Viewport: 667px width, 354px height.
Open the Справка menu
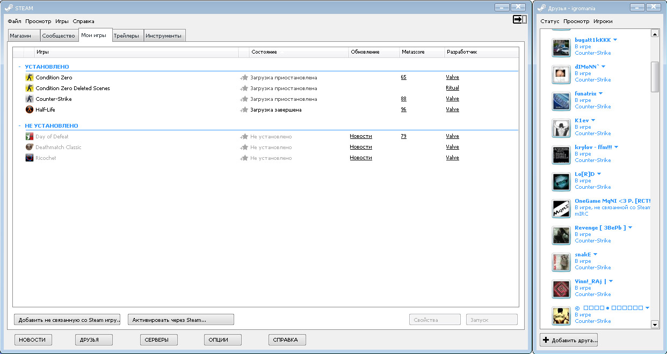click(83, 21)
